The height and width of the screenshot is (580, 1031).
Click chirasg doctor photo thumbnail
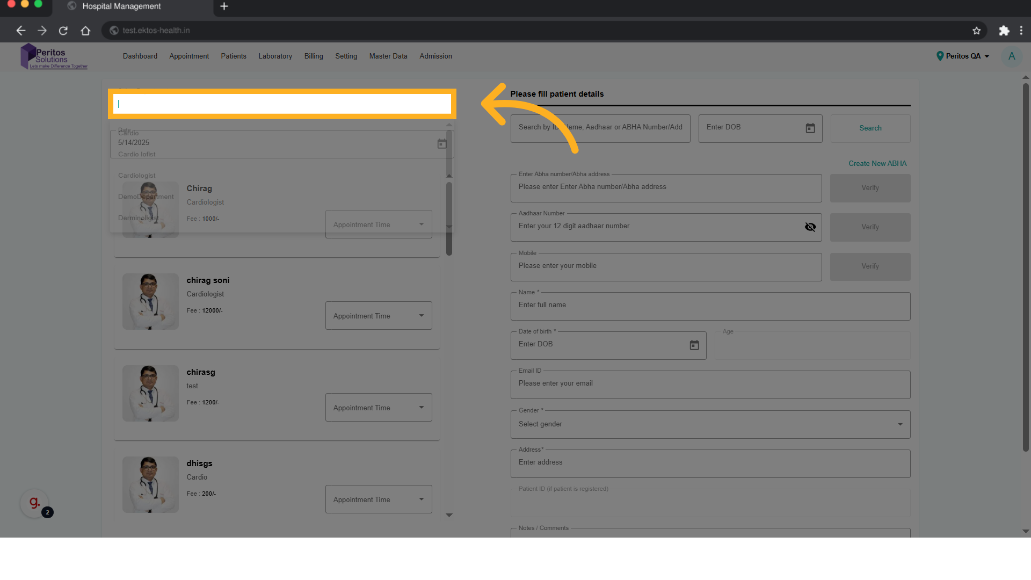tap(150, 394)
